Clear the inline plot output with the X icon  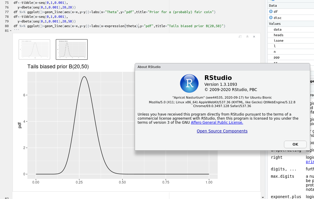pos(254,36)
